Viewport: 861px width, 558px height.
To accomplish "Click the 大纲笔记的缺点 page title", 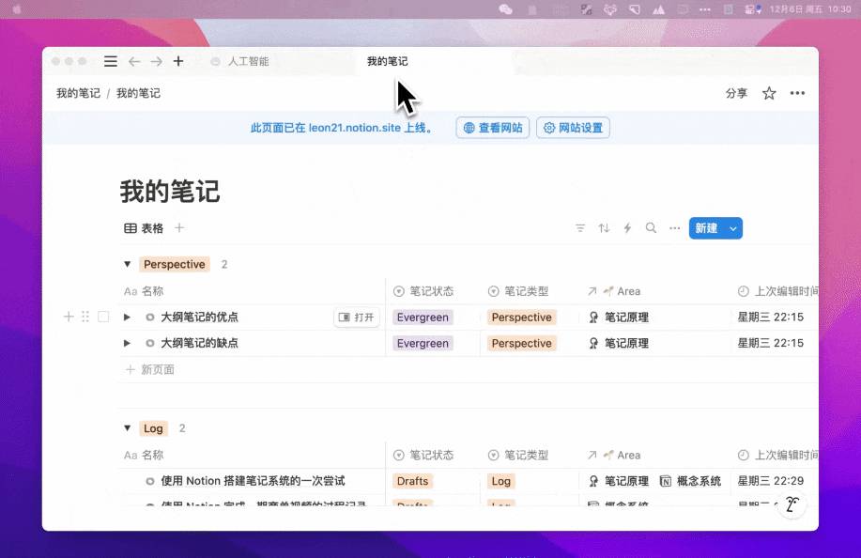I will point(199,343).
